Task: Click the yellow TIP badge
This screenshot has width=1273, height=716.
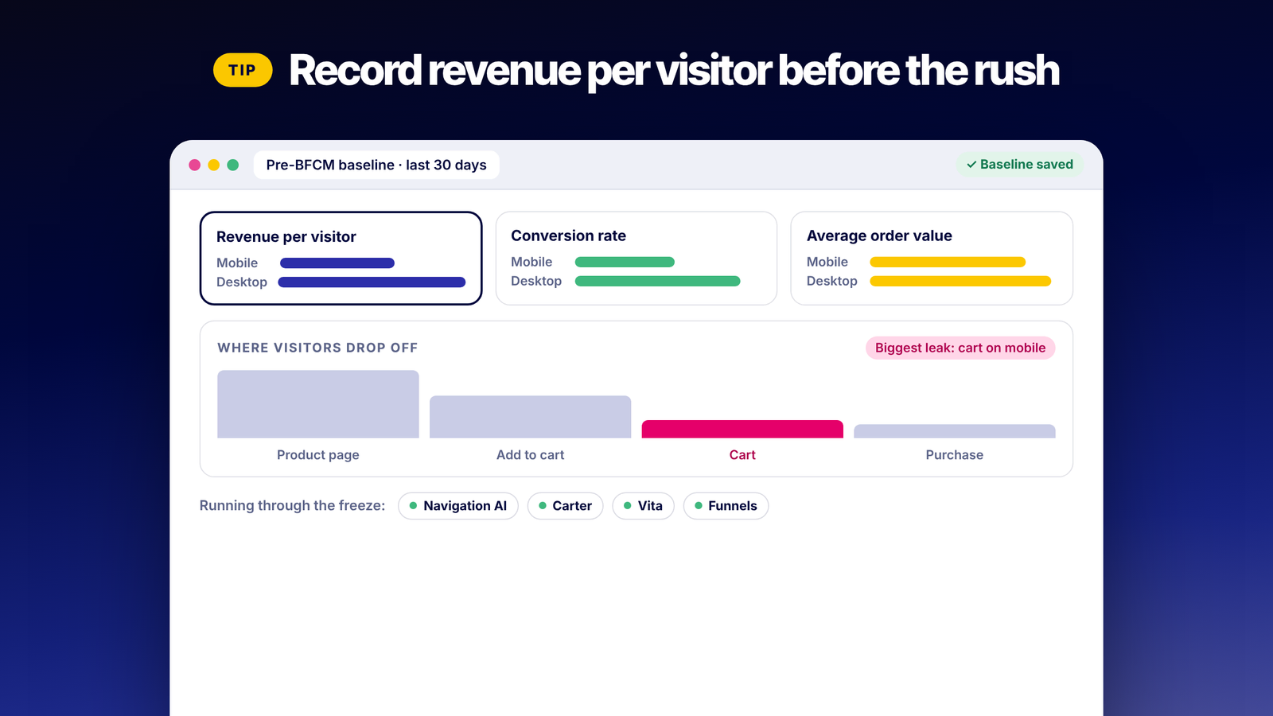Action: point(243,70)
